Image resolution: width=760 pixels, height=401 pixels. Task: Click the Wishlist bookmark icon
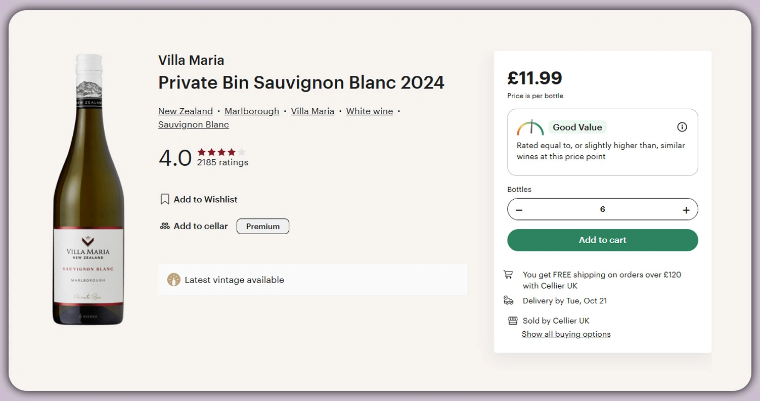click(164, 199)
